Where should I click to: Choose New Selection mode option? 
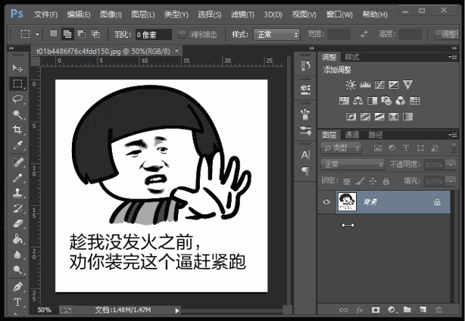tap(53, 33)
